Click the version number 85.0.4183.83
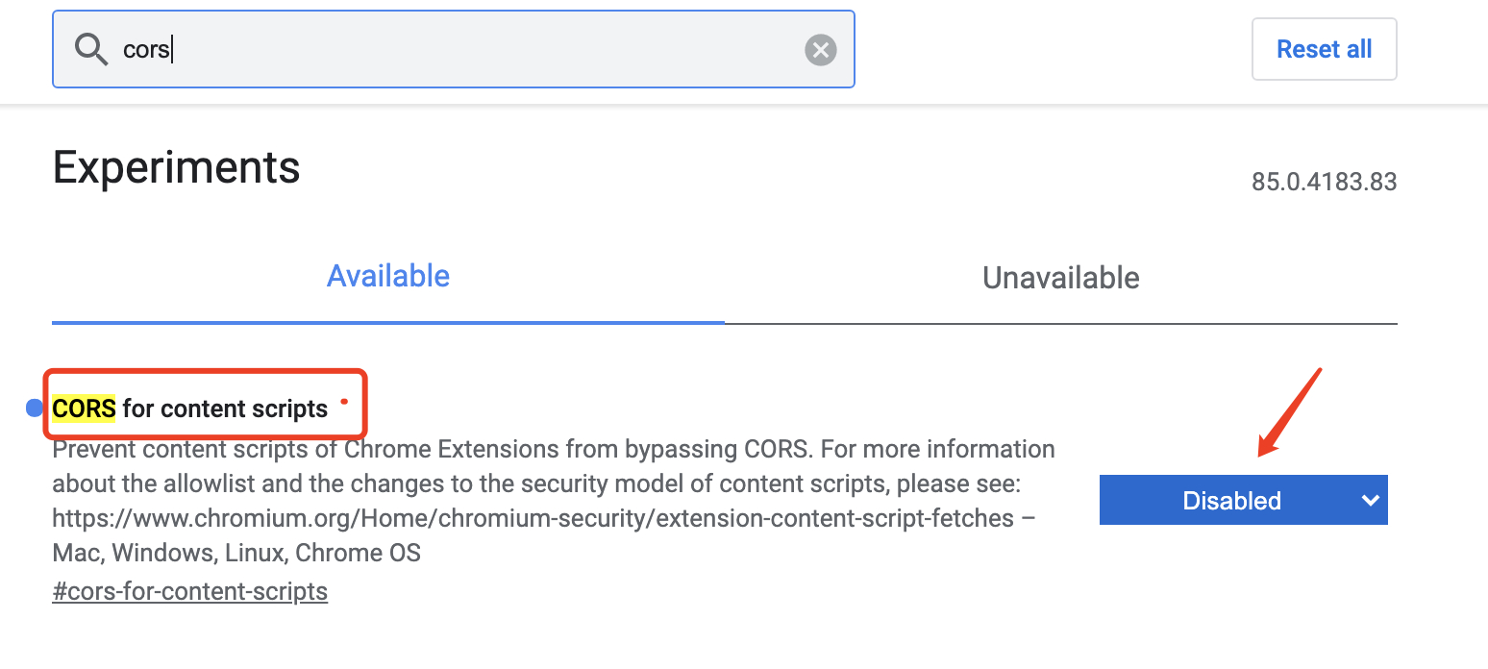The image size is (1488, 669). coord(1324,182)
